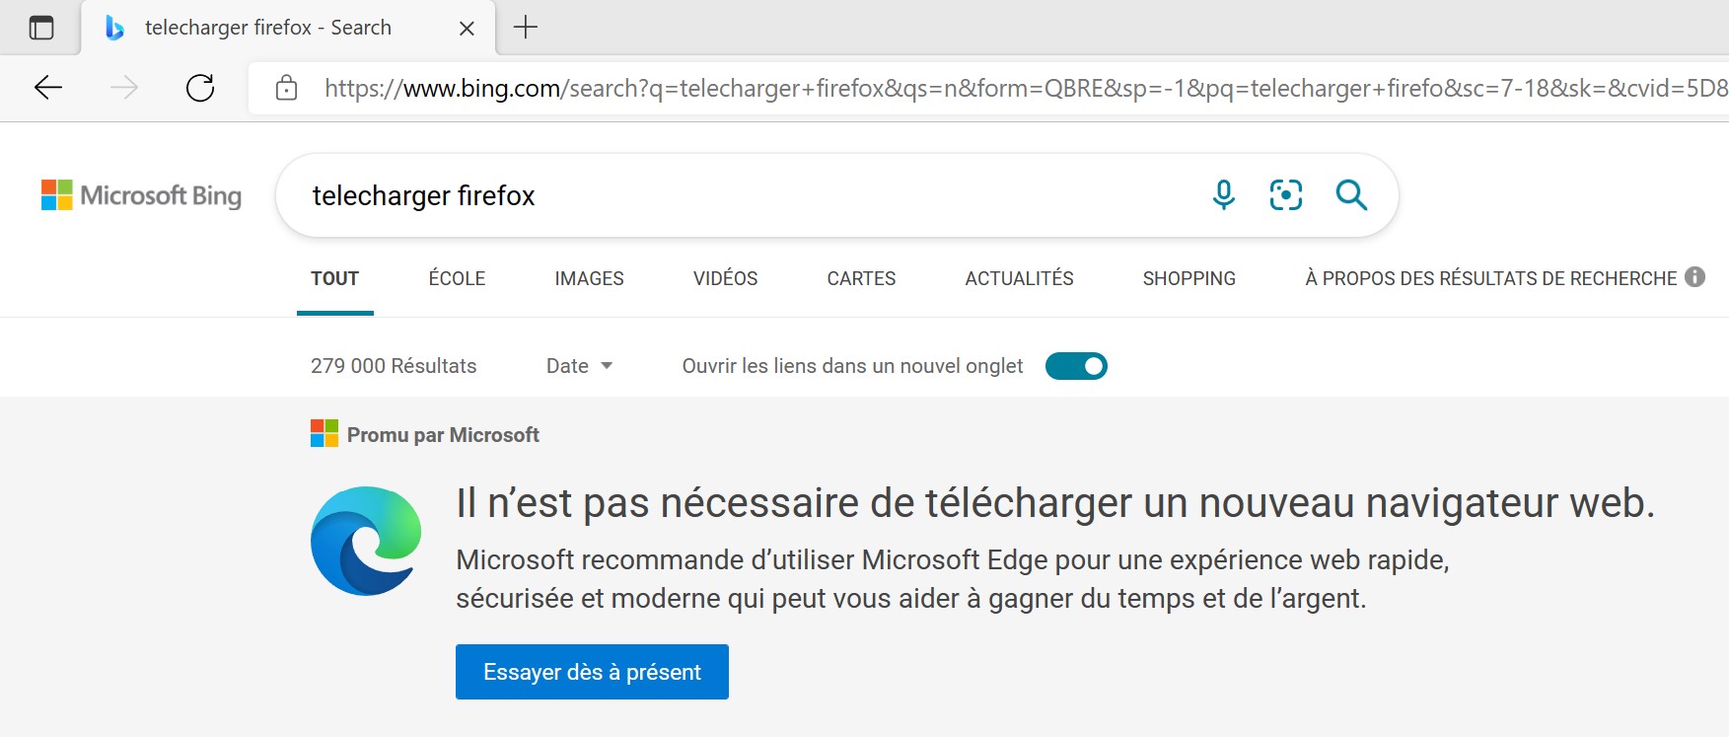Reload the page with refresh icon
This screenshot has width=1729, height=737.
pos(200,88)
